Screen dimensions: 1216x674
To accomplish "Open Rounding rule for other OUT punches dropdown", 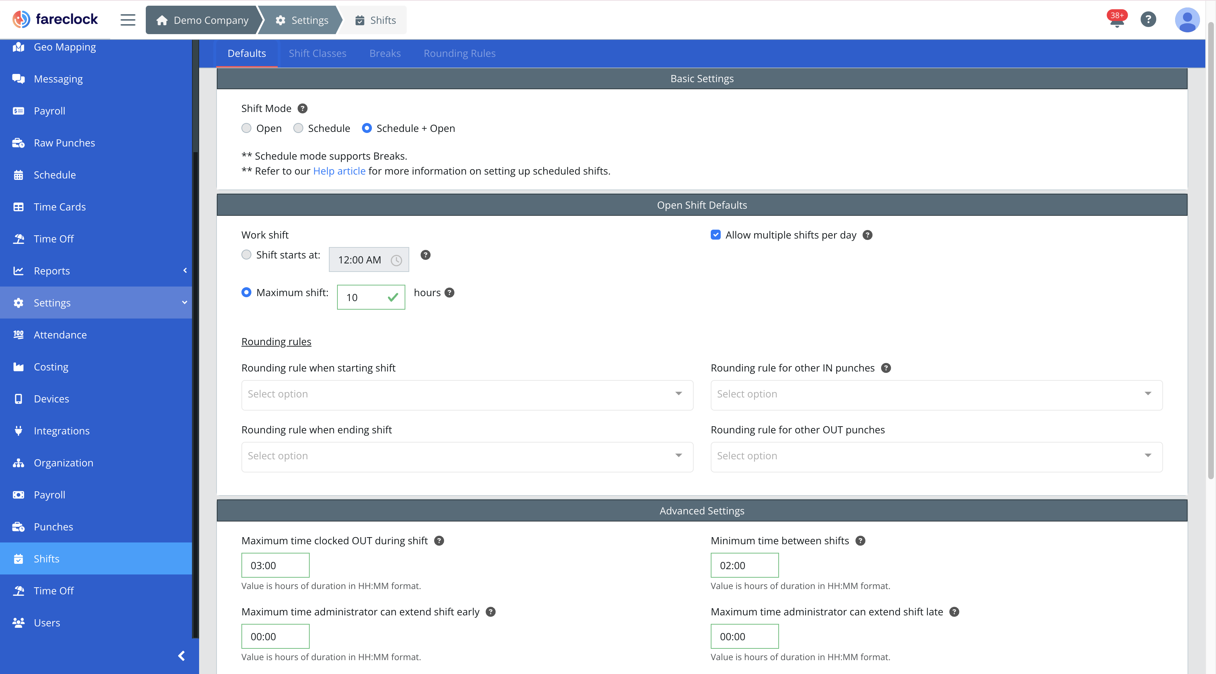I will [936, 456].
